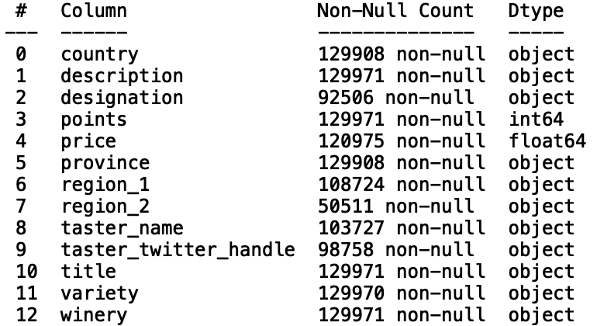Click the 'Dtype' header label
The image size is (597, 326).
pos(537,12)
